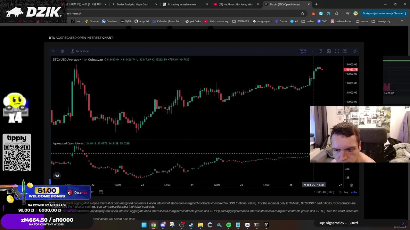Viewport: 410px width, 230px height.
Task: Open the Zonda bookmark
Action: coord(281,21)
